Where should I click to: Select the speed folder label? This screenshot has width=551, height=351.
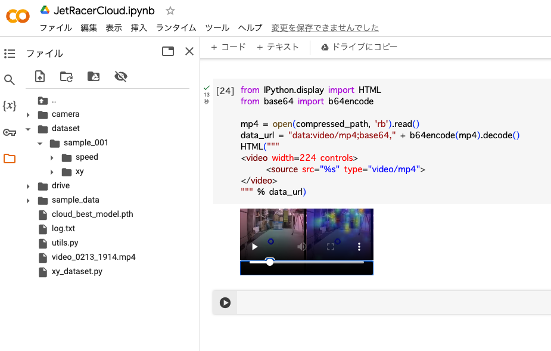[87, 157]
